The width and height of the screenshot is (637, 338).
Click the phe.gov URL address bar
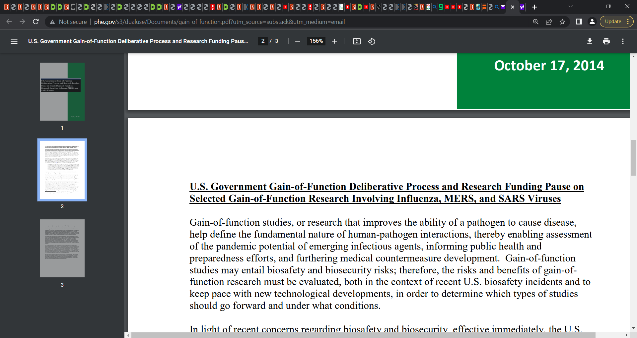219,22
